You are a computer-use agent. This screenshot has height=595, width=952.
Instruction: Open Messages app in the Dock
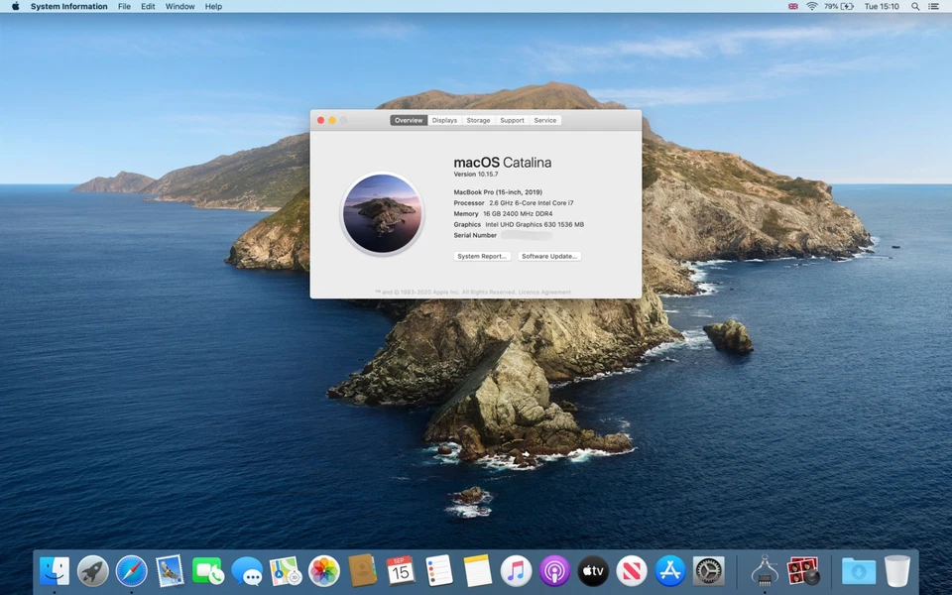pyautogui.click(x=247, y=571)
